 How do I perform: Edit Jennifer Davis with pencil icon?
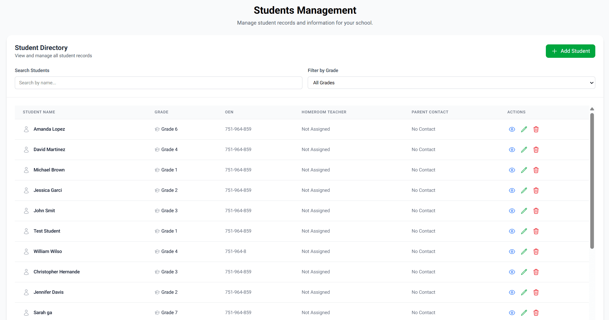click(524, 292)
